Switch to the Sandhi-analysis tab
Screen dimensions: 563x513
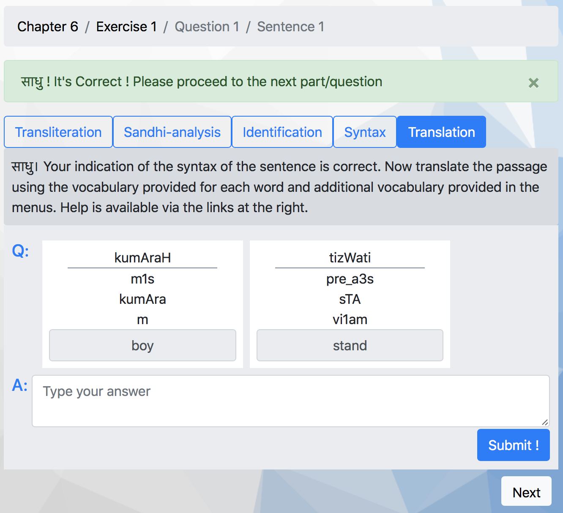coord(172,132)
